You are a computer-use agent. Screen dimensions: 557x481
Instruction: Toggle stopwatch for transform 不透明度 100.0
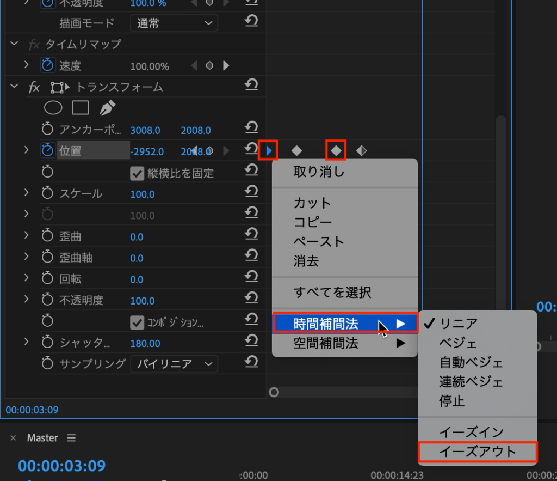tap(47, 300)
